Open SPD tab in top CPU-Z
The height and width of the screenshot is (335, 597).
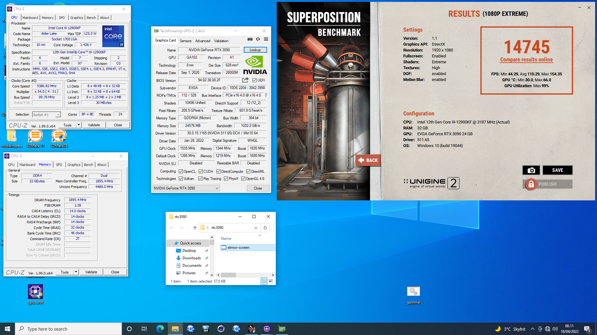(x=62, y=18)
